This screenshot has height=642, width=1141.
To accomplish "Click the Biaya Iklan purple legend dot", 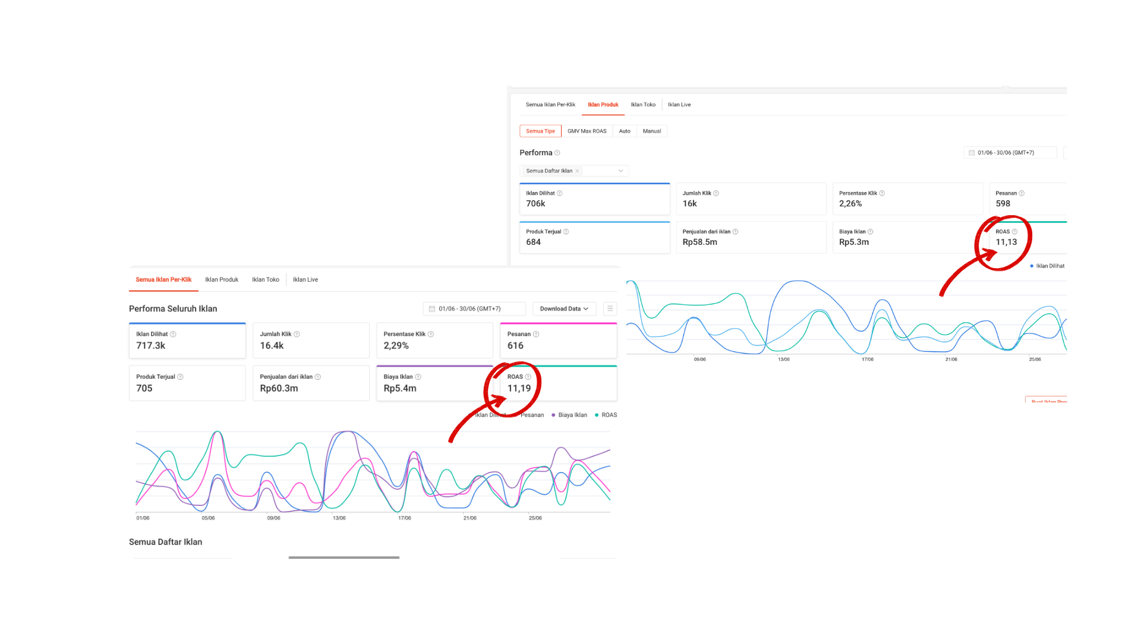I will point(553,415).
